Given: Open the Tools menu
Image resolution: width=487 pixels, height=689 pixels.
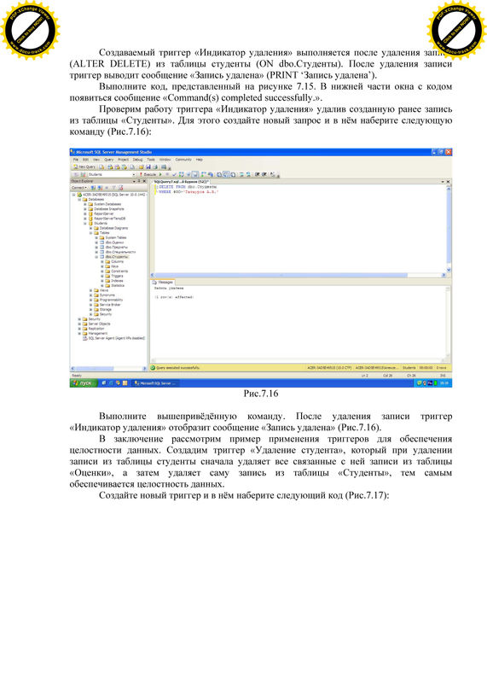Looking at the screenshot, I should 151,160.
